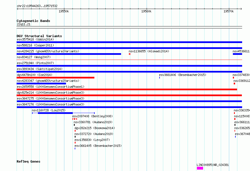Click the DGV Structural Variants track title
The height and width of the screenshot is (171, 250).
[x=39, y=36]
